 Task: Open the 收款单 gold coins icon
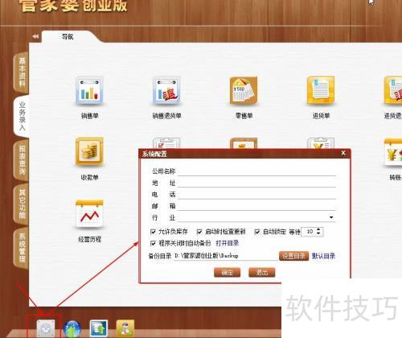89,151
